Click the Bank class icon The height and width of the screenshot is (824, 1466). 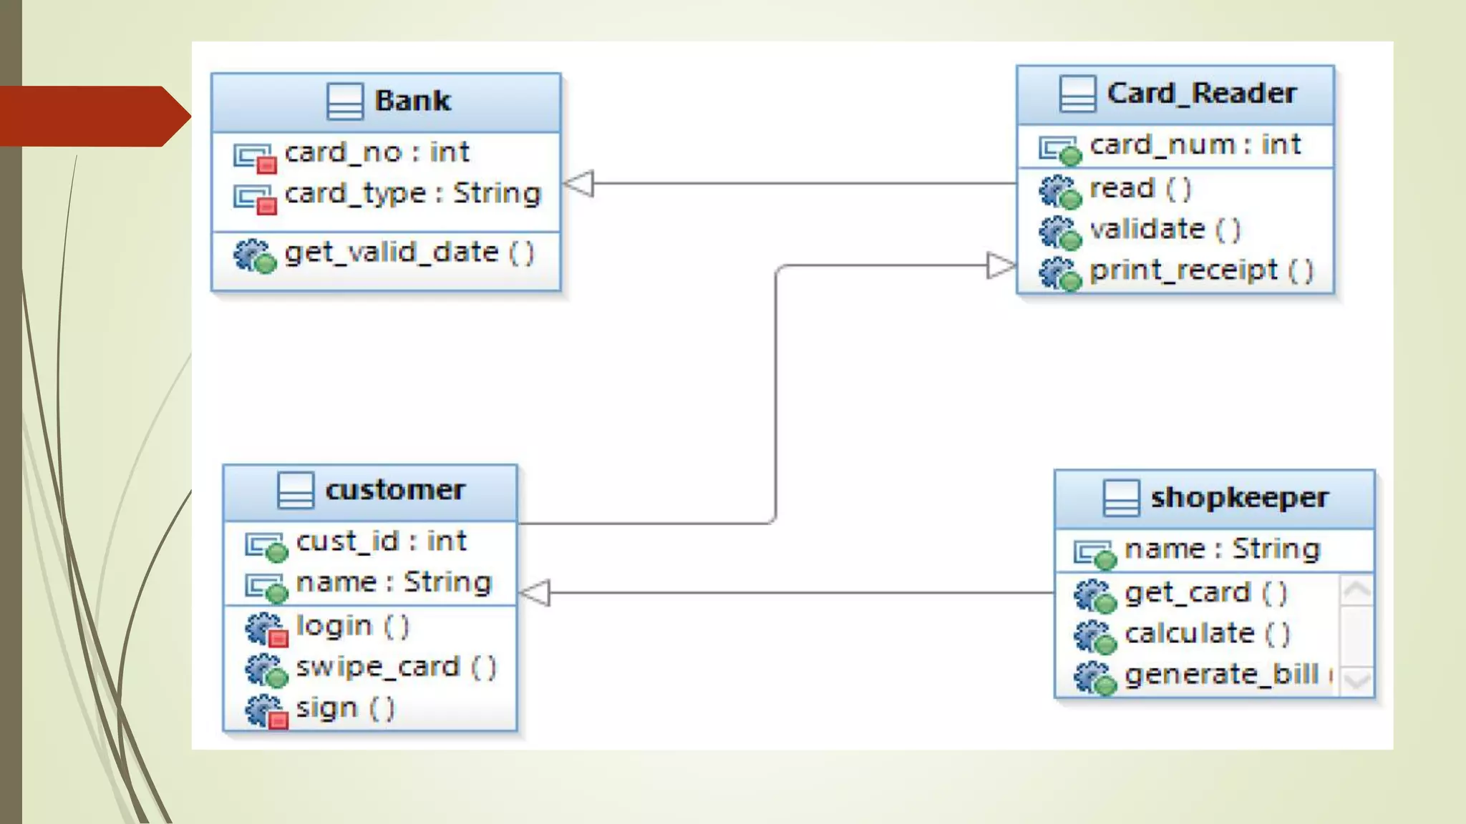344,101
